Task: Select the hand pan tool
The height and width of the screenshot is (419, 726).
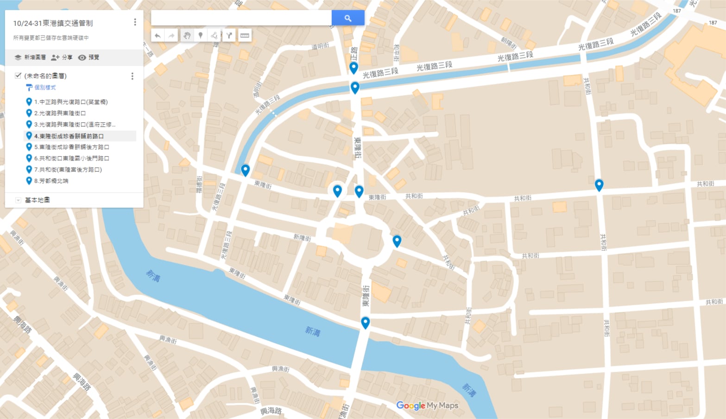Action: 187,35
